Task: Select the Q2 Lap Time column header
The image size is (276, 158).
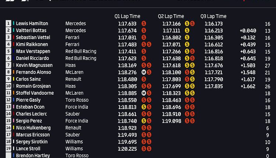Action: pos(171,16)
